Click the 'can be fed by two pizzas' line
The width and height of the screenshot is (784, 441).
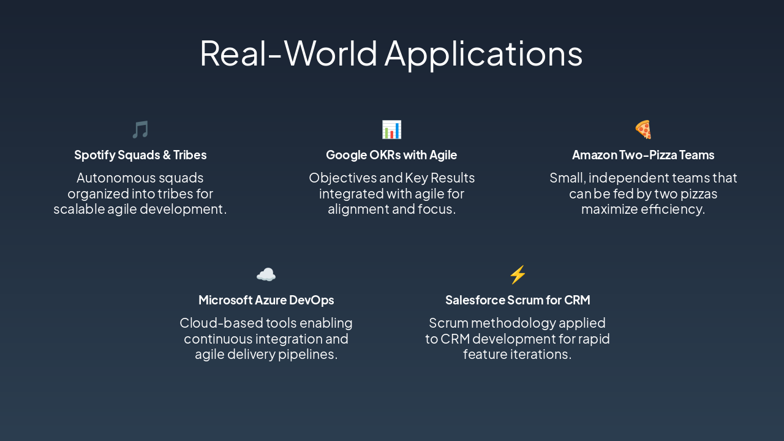pyautogui.click(x=643, y=194)
